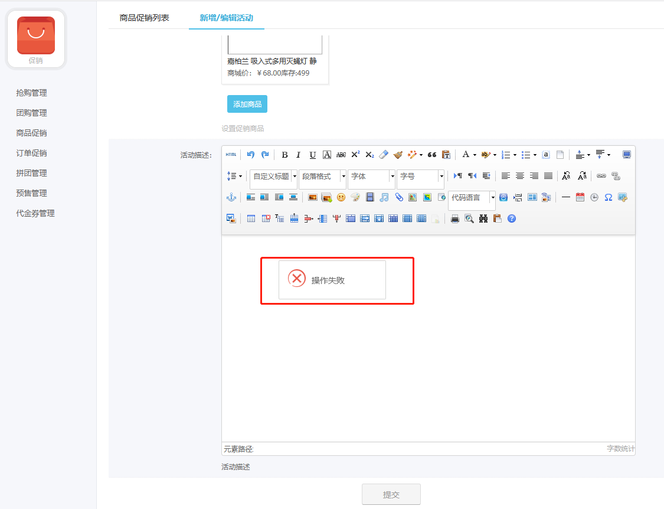The width and height of the screenshot is (664, 509).
Task: Toggle bold formatting
Action: pos(284,154)
